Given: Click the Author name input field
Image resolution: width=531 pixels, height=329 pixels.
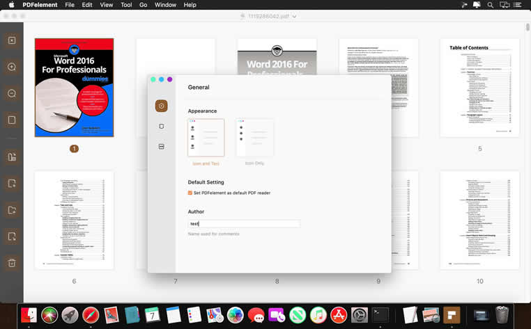Looking at the screenshot, I should (244, 223).
